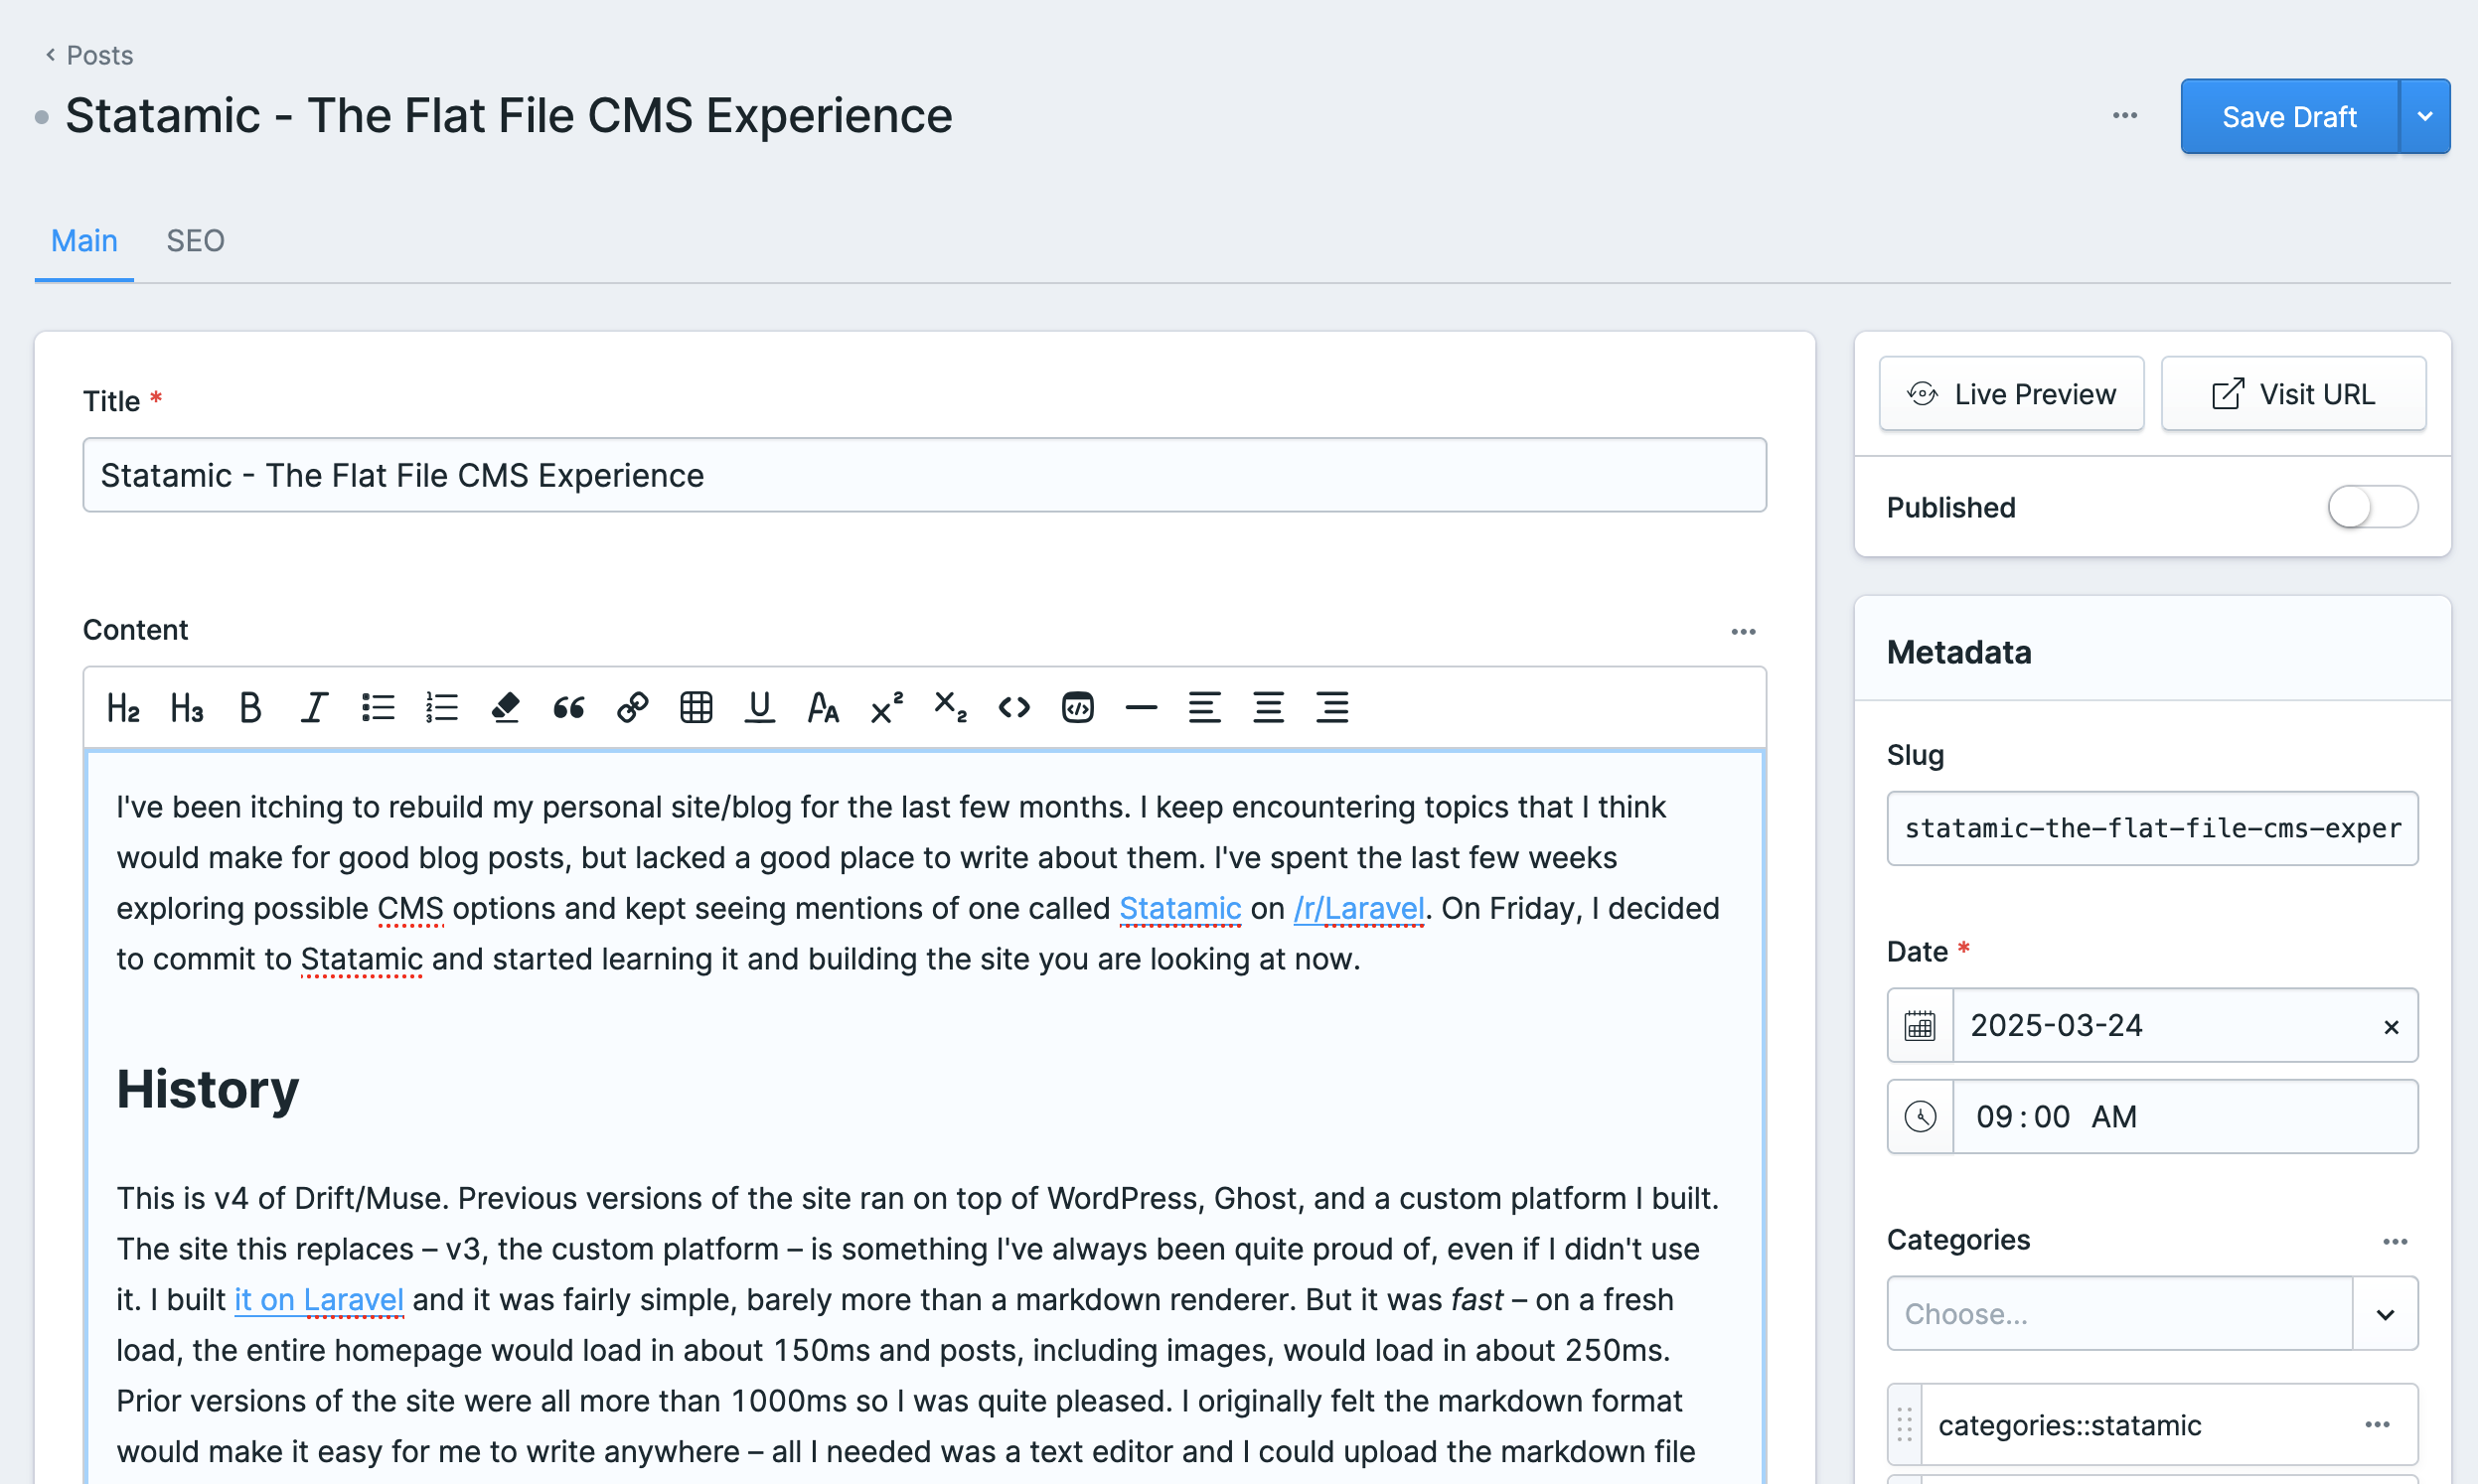Grab the drag handle of categories::statamic
Viewport: 2478px width, 1484px height.
[x=1904, y=1425]
